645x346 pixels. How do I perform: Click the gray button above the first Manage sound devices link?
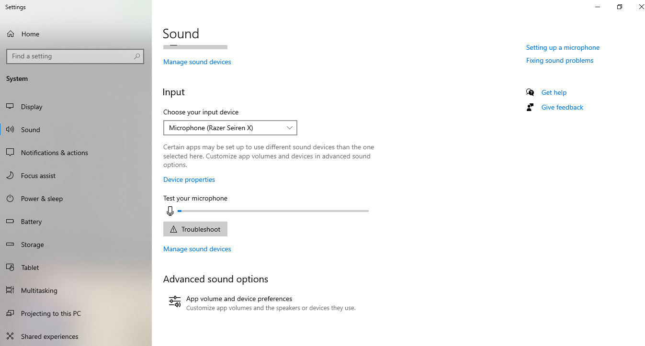click(x=195, y=47)
